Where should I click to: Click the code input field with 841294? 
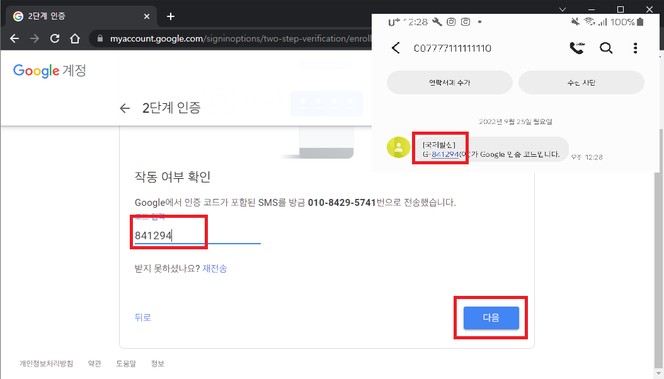pyautogui.click(x=197, y=235)
